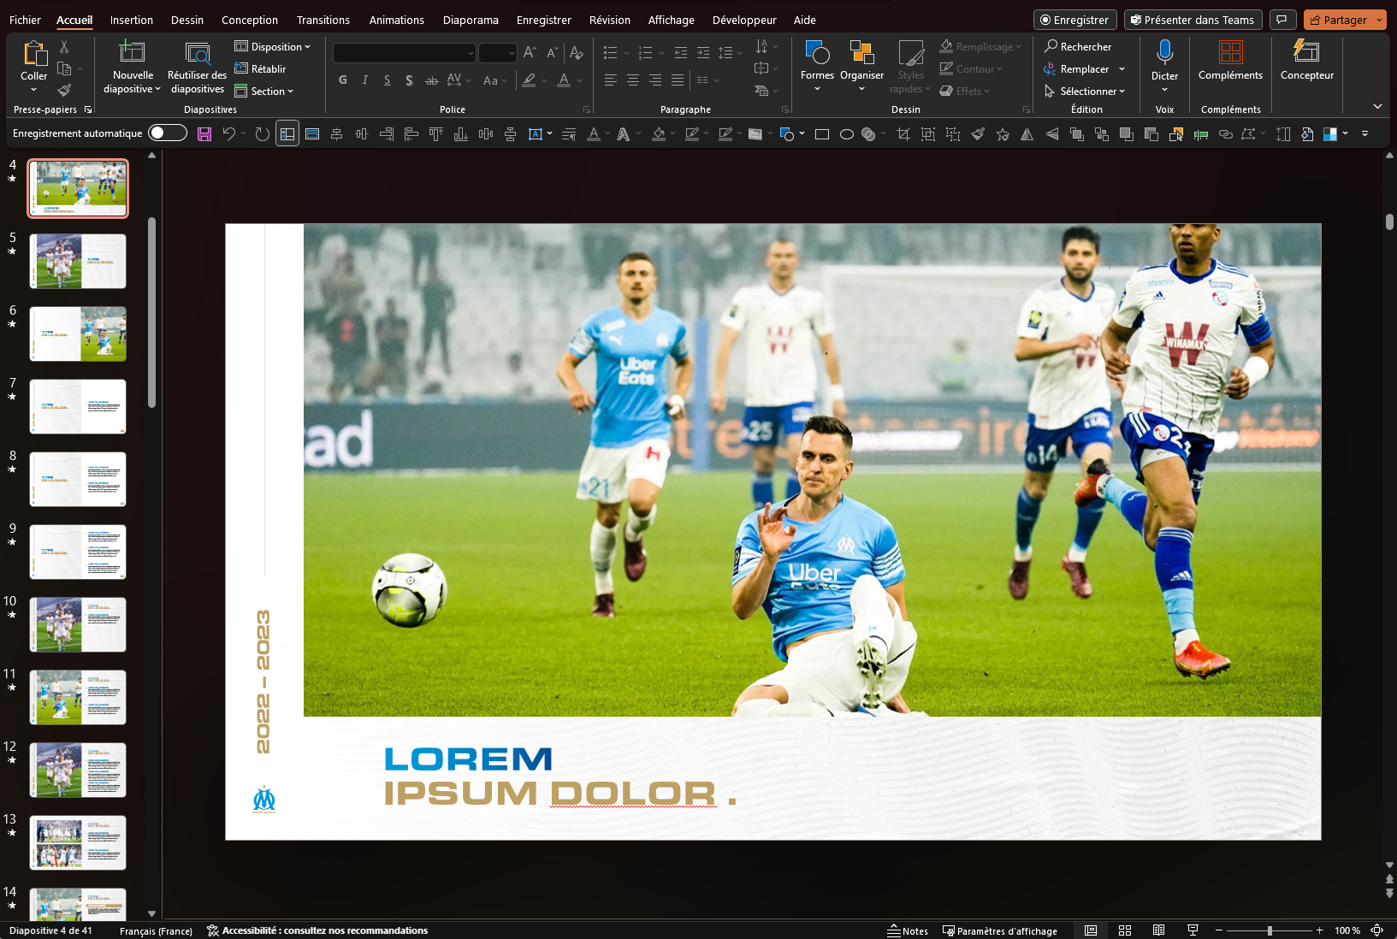
Task: Center text in Paragraphe group
Action: point(633,80)
